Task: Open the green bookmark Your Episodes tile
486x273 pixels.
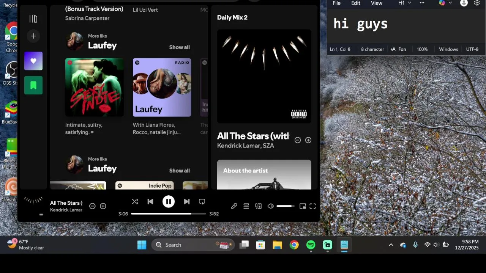Action: pyautogui.click(x=33, y=85)
